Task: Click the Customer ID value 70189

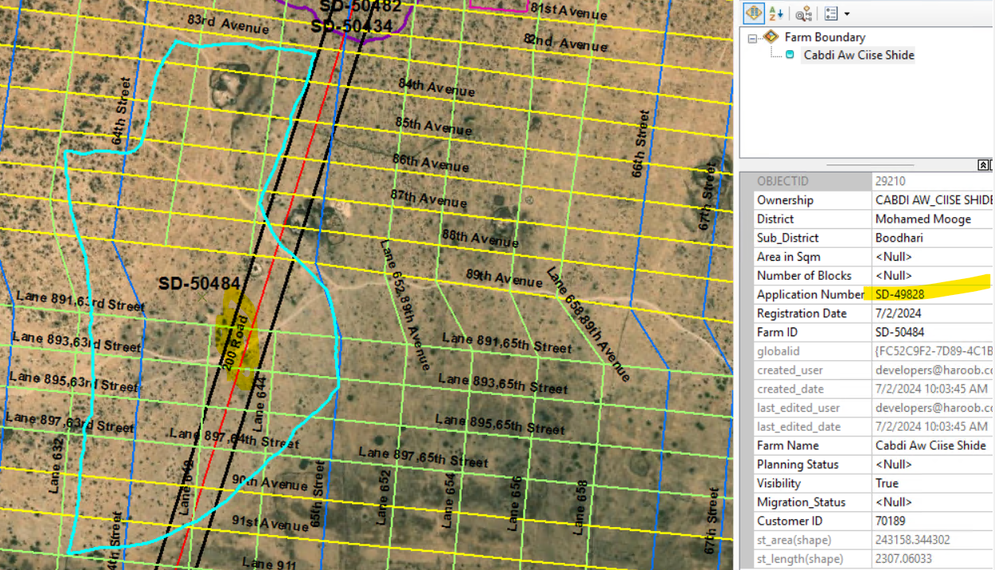Action: [x=892, y=521]
